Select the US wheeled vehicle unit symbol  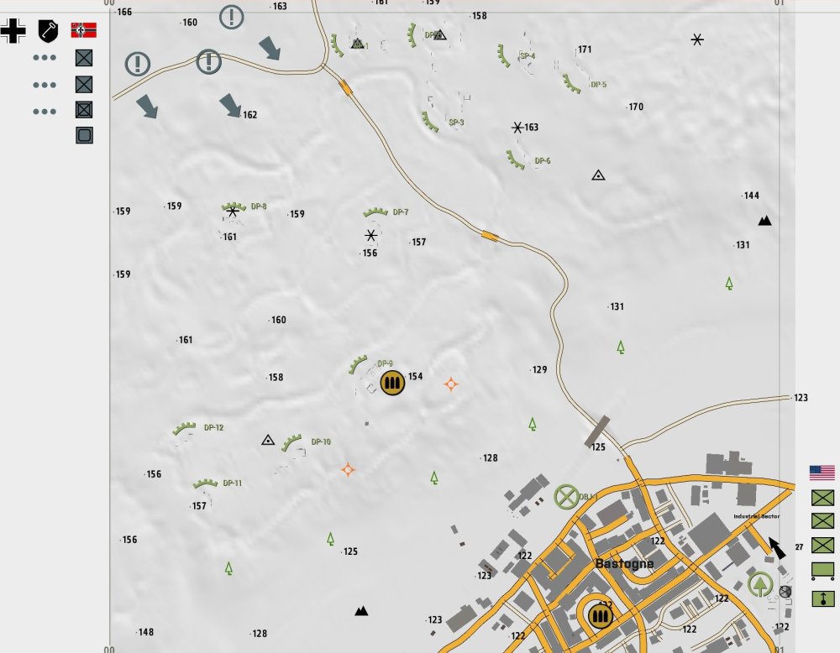(x=822, y=572)
